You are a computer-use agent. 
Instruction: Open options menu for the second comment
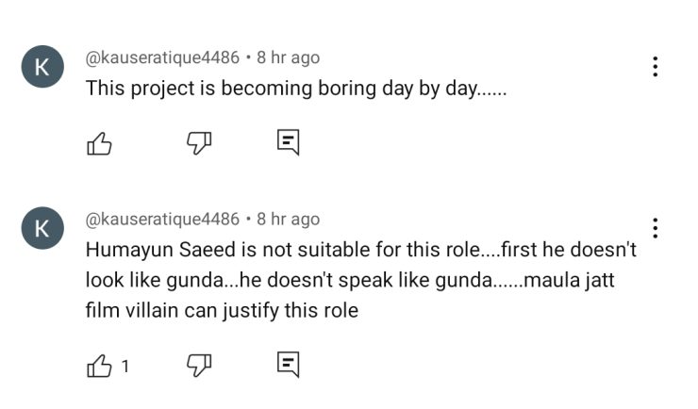(655, 228)
